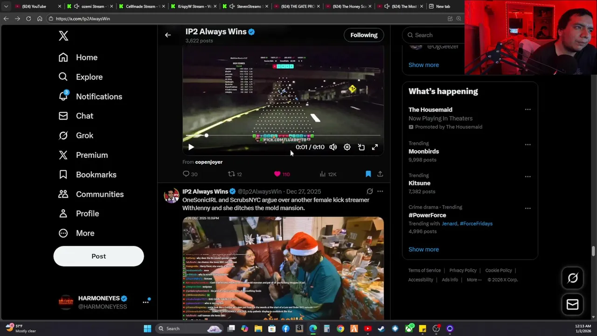Open the floating Grok button
This screenshot has width=597, height=336.
[573, 279]
